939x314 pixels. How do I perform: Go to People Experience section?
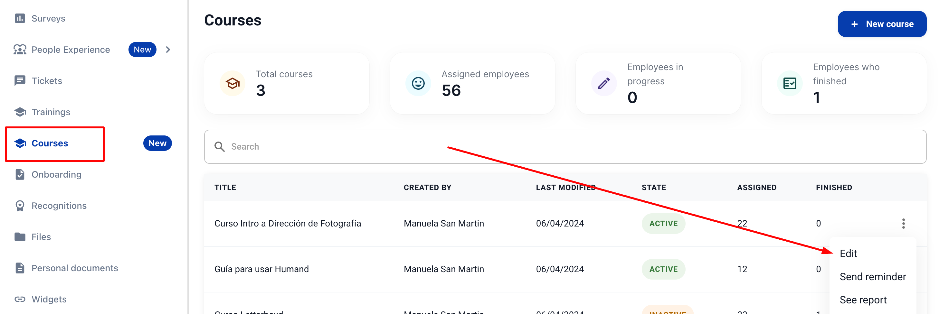[x=71, y=50]
